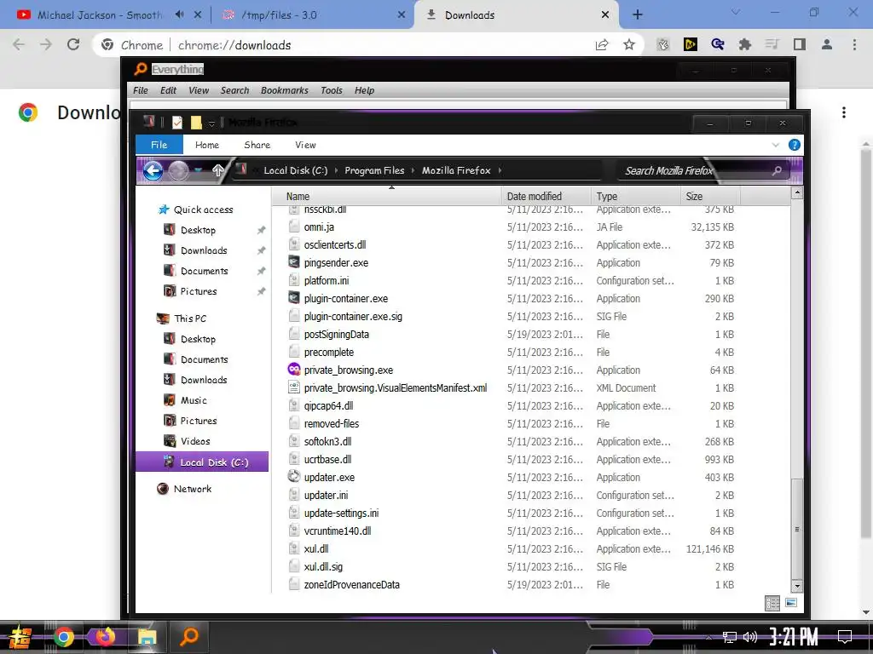
Task: Select pinned Desktop under Quick access
Action: click(x=198, y=230)
